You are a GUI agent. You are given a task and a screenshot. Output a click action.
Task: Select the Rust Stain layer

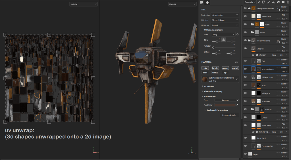pos(266,101)
